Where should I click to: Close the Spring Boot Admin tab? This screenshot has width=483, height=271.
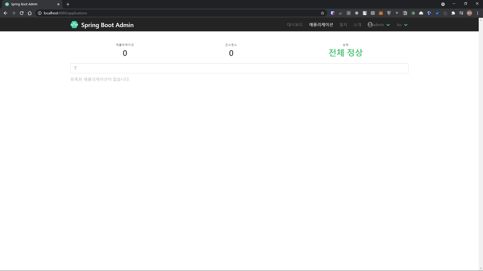pyautogui.click(x=58, y=4)
